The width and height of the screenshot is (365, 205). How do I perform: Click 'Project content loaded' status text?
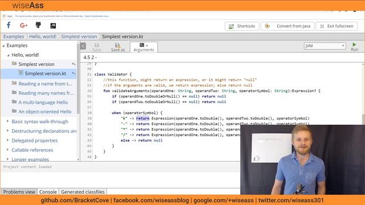point(27,167)
